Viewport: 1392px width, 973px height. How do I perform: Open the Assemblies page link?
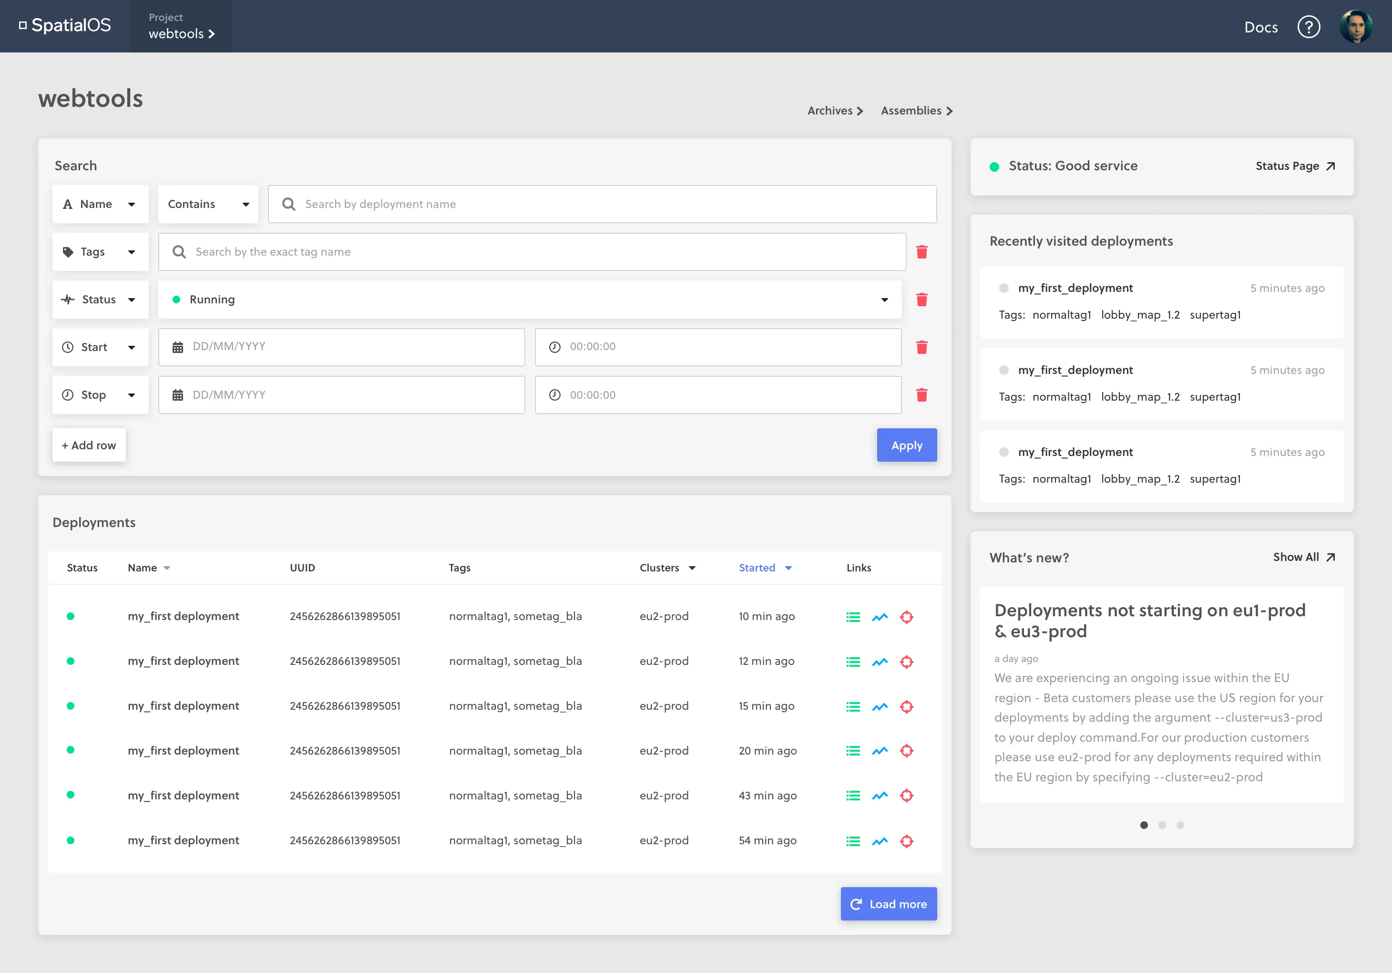coord(916,110)
